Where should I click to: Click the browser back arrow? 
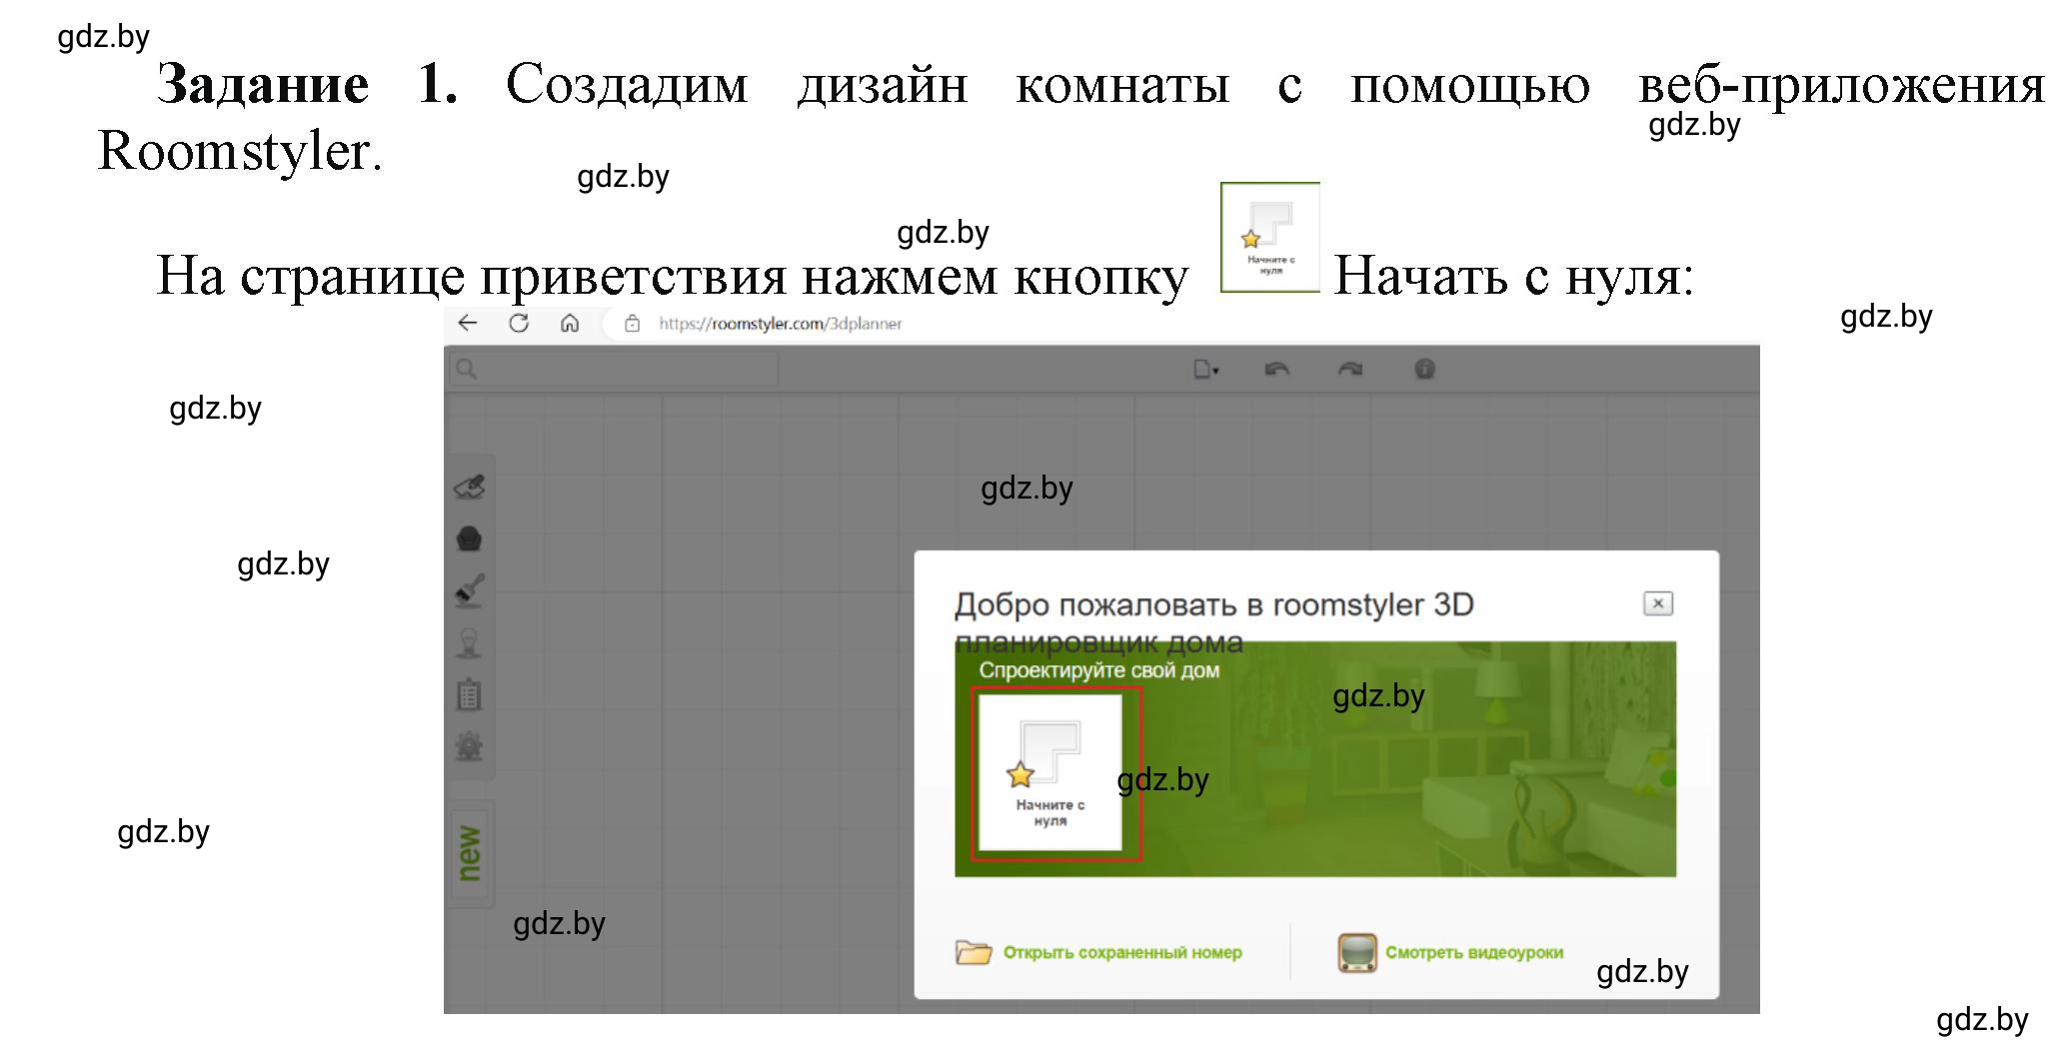[467, 323]
